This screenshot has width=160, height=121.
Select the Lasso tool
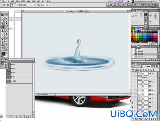coord(3,21)
